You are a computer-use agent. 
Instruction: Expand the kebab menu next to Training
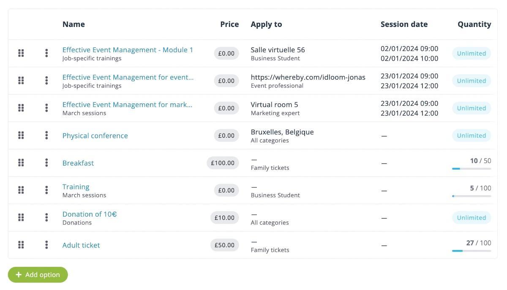click(x=46, y=190)
